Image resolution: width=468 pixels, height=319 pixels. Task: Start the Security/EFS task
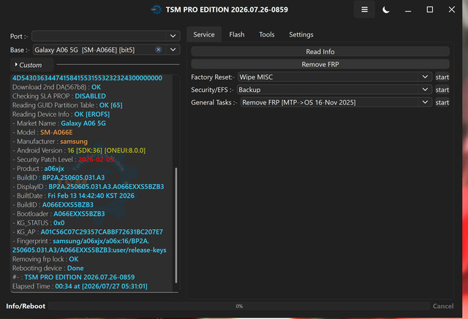coord(442,90)
